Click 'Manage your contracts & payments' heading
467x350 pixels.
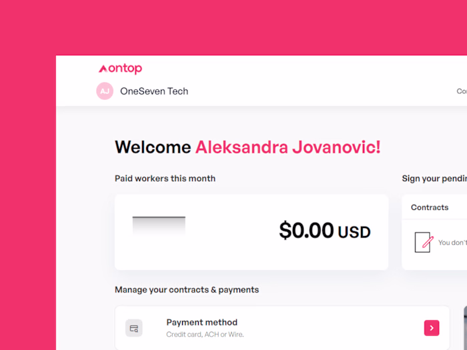[187, 290]
